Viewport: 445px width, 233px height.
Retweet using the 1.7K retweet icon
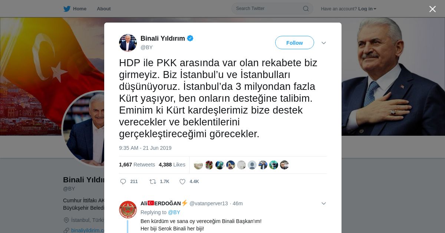152,182
